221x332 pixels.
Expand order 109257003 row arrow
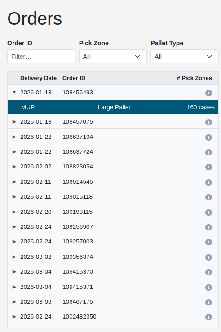pyautogui.click(x=14, y=241)
